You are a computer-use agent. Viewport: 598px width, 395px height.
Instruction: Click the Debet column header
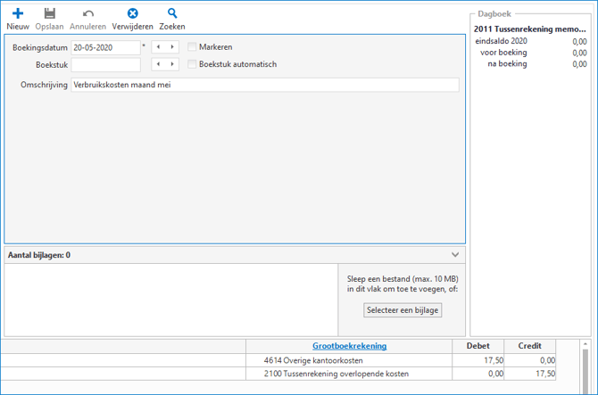pos(478,346)
